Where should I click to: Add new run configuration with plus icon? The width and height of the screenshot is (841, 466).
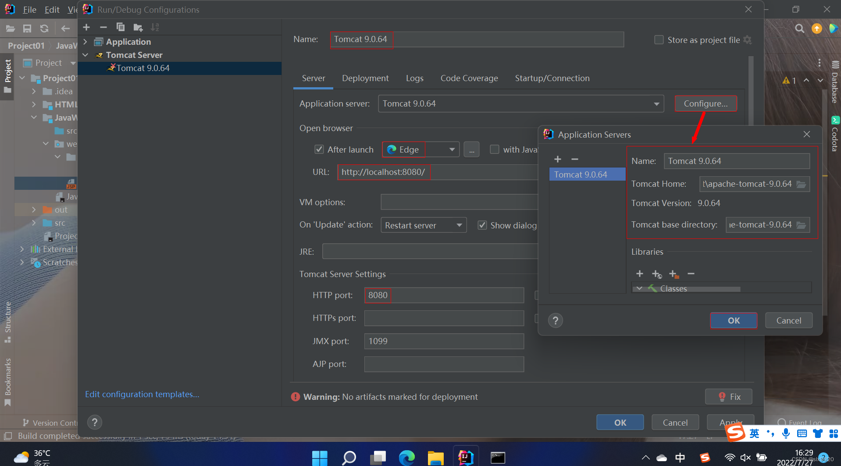(x=86, y=27)
